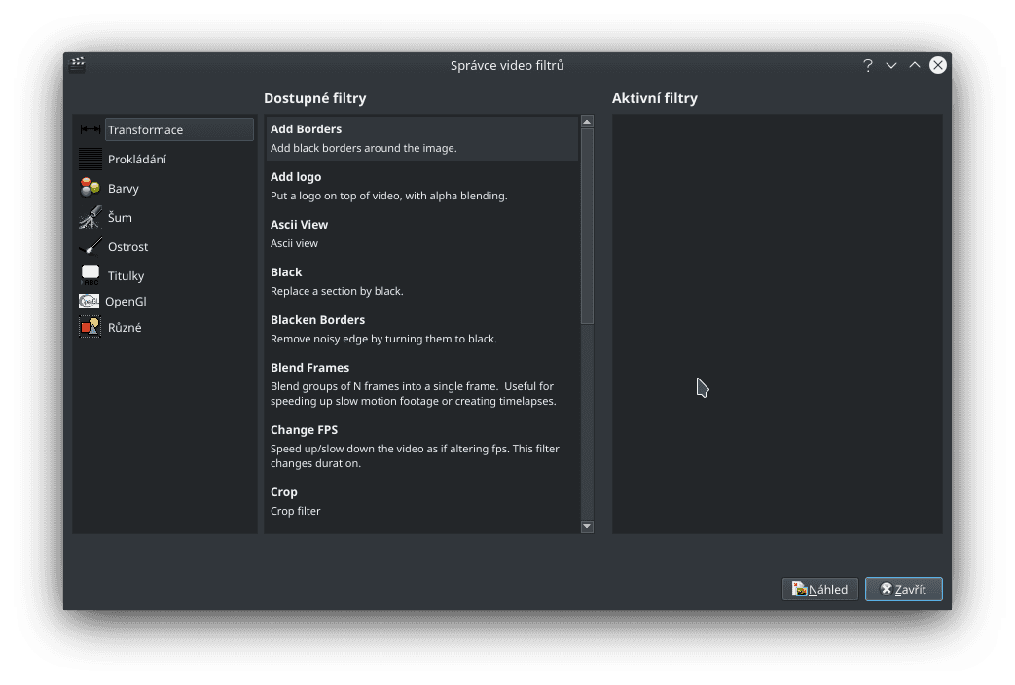Screen dimensions: 1015x685
Task: Select the Barvy category icon
Action: (89, 188)
